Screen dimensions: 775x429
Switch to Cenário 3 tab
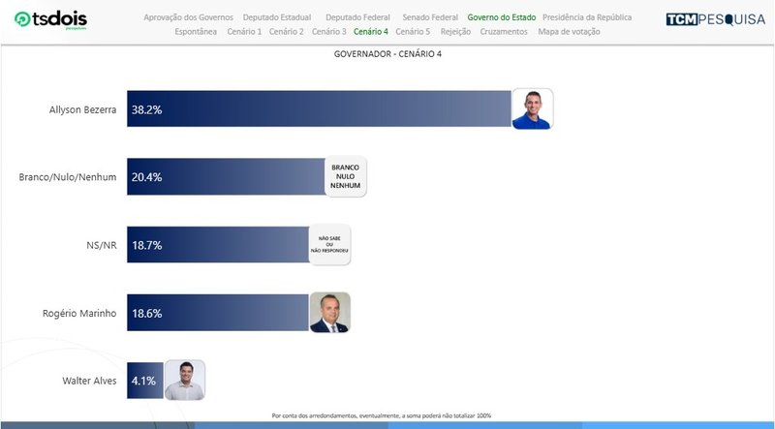328,32
